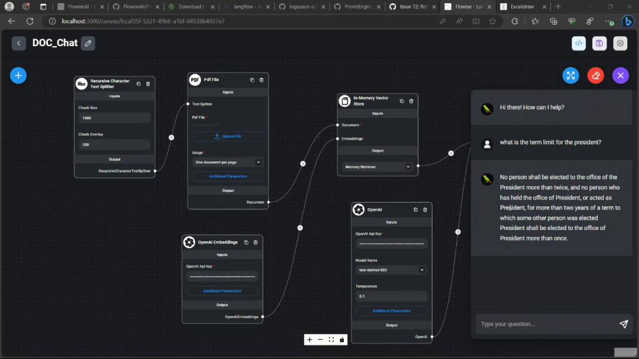
Task: Switch to the Excalidraw browser tab
Action: [520, 7]
